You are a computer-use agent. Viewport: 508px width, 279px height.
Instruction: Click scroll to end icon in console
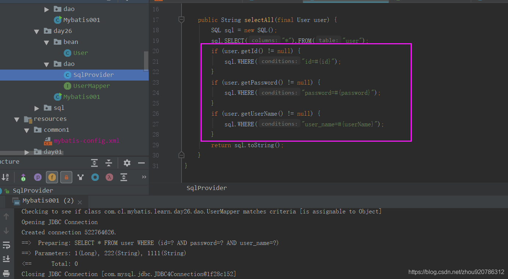pos(6,259)
